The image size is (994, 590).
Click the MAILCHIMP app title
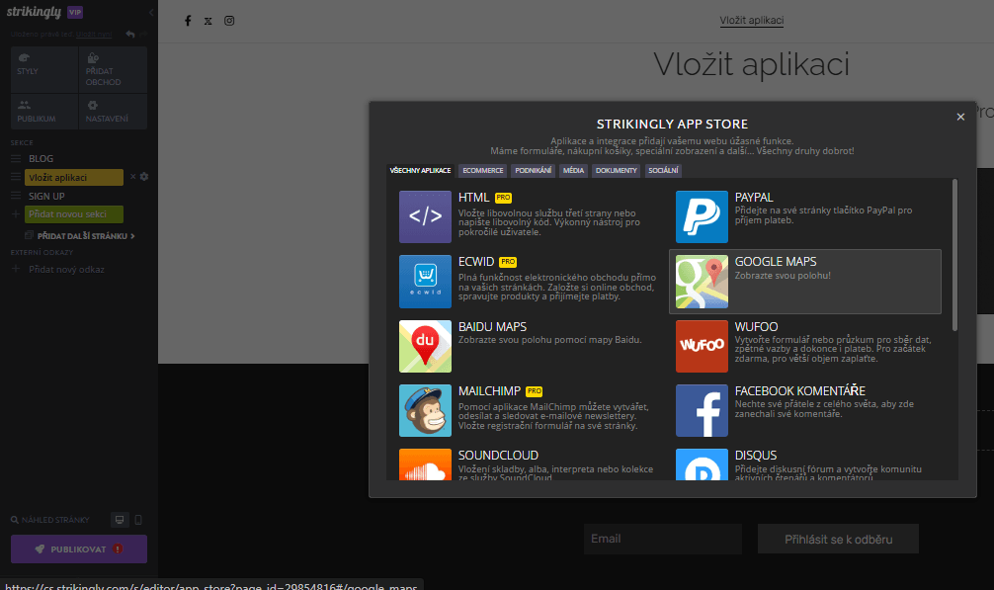pos(489,391)
